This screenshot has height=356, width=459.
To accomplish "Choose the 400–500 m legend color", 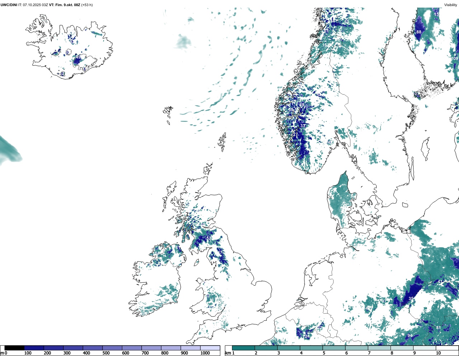I will tap(93, 348).
